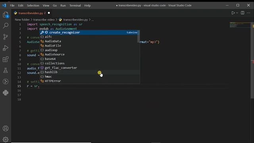This screenshot has width=254, height=143.
Task: Open the Run and Debug view
Action: point(6,48)
